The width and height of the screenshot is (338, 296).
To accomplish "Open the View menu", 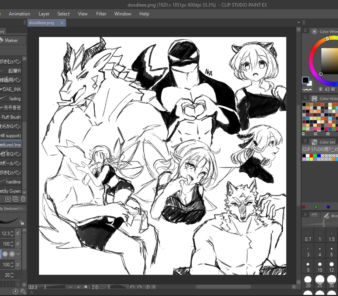I will tap(83, 14).
